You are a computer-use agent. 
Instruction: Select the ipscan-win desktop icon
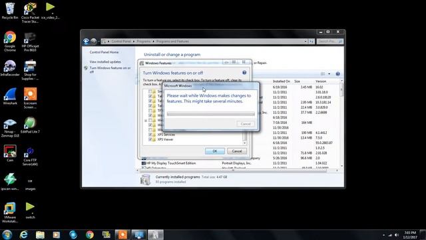coord(10,182)
